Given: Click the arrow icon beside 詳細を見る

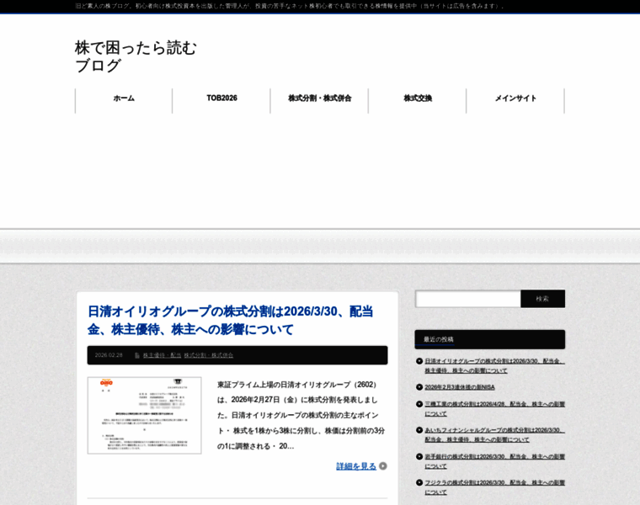Looking at the screenshot, I should (x=383, y=465).
